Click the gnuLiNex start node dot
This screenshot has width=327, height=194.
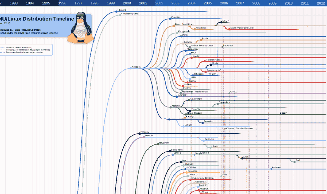coord(158,144)
